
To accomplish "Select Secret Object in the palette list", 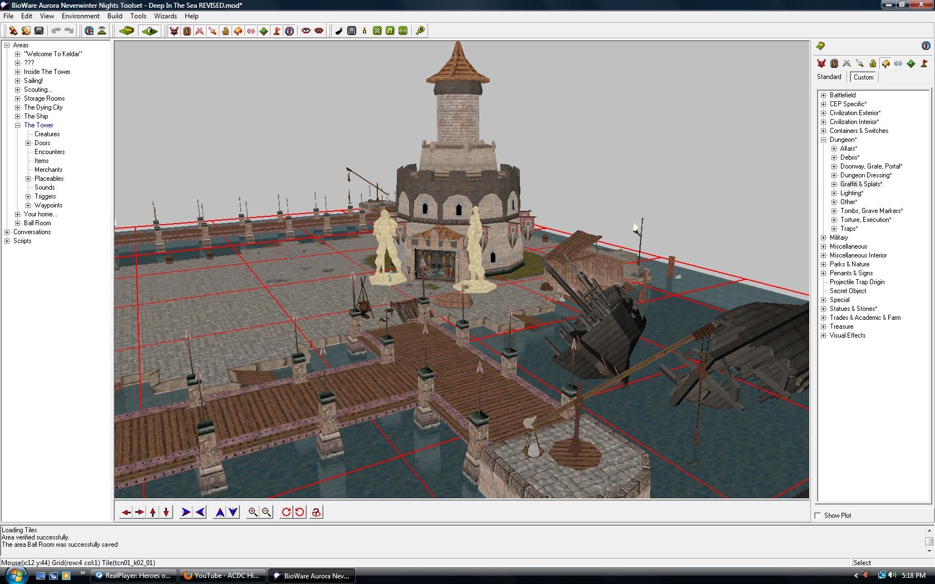I will click(848, 291).
